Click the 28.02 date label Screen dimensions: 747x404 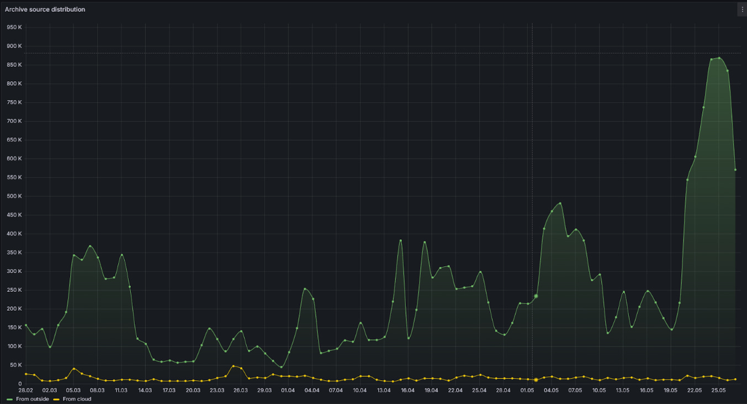pos(25,390)
